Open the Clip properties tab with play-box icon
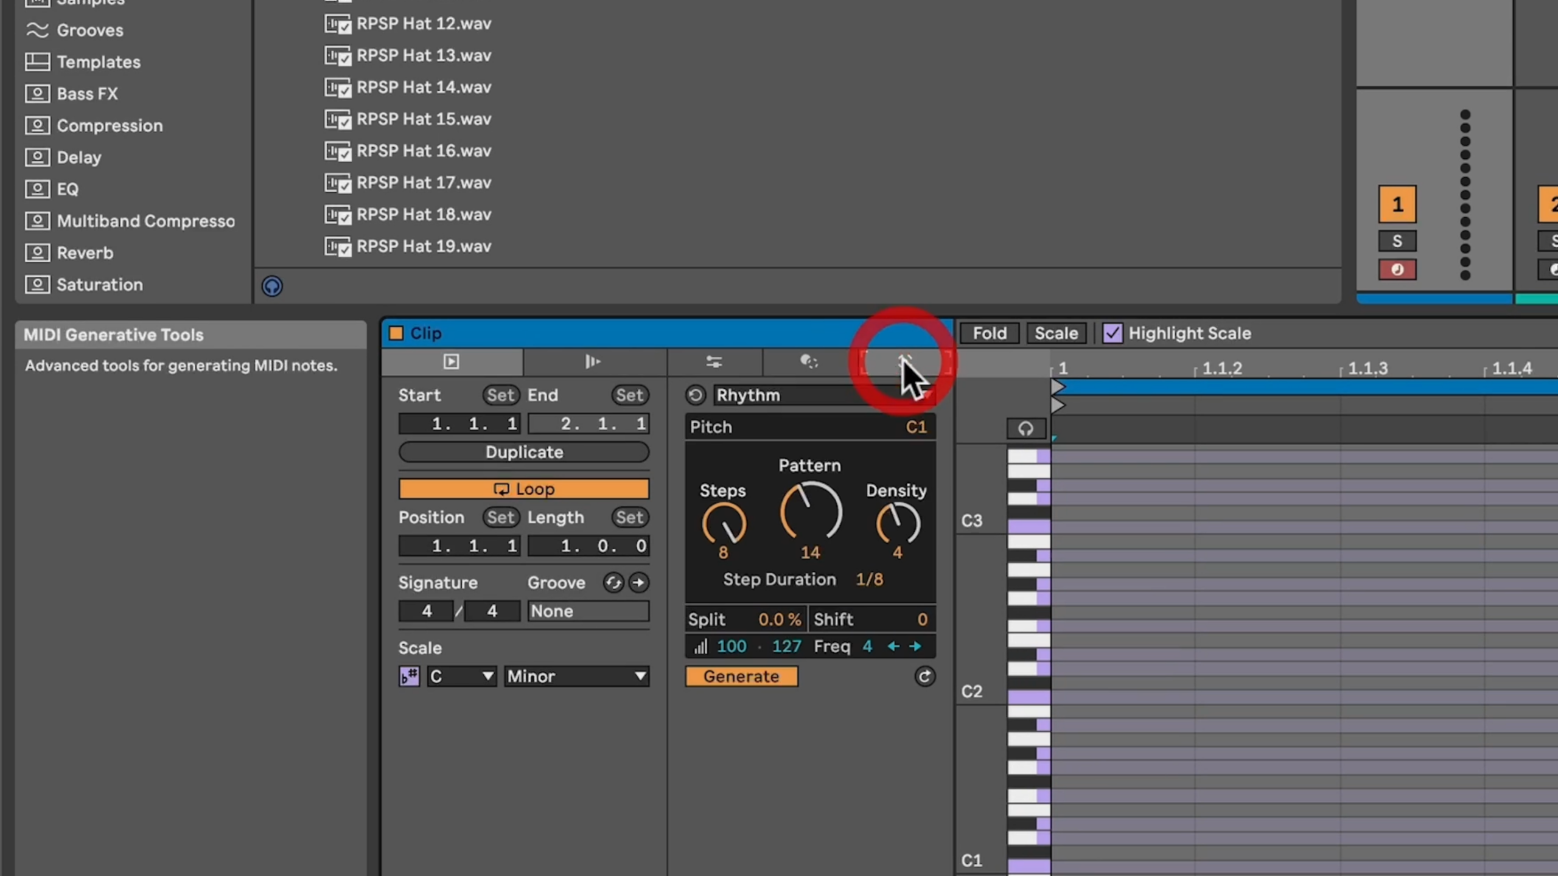This screenshot has height=876, width=1558. [x=451, y=362]
